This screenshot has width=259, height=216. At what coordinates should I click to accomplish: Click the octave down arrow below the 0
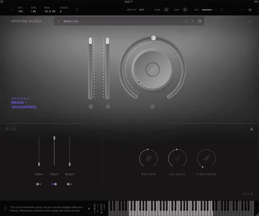[89, 213]
